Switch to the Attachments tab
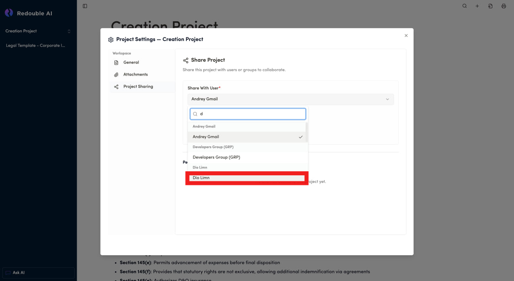 click(x=135, y=75)
